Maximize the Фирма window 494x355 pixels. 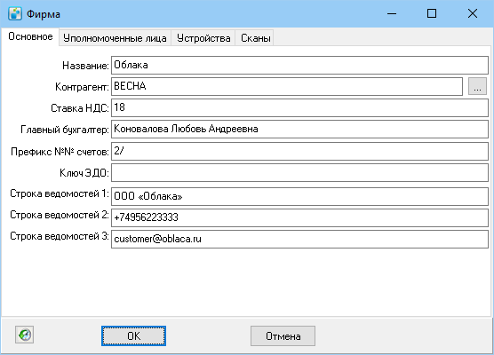432,13
